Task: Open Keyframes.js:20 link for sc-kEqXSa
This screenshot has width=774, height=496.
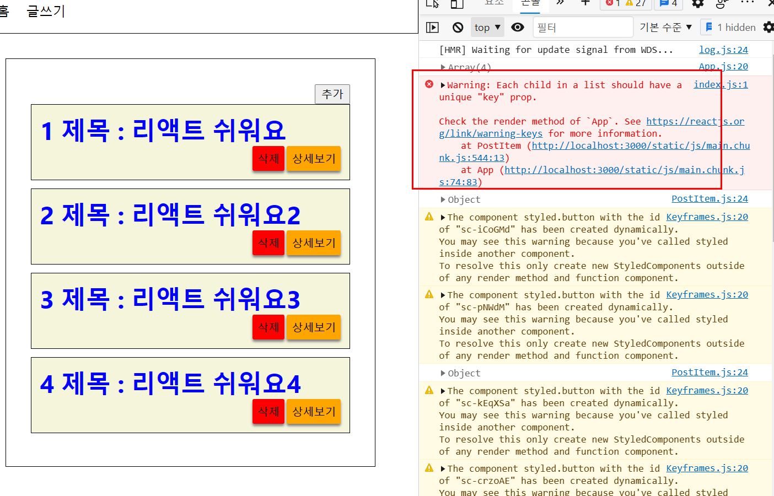Action: tap(707, 390)
